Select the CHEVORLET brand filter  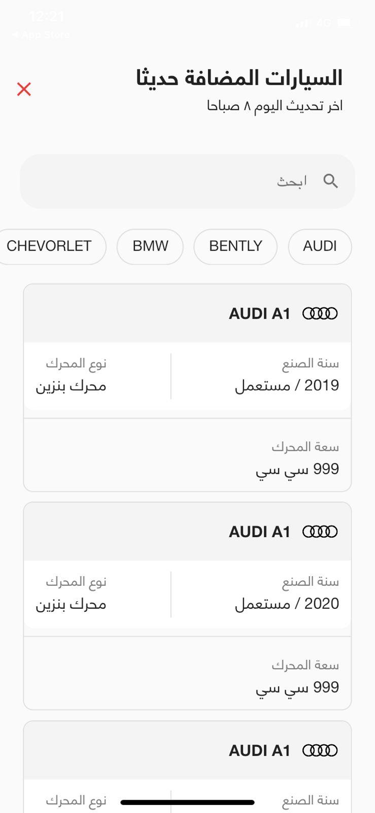point(50,246)
